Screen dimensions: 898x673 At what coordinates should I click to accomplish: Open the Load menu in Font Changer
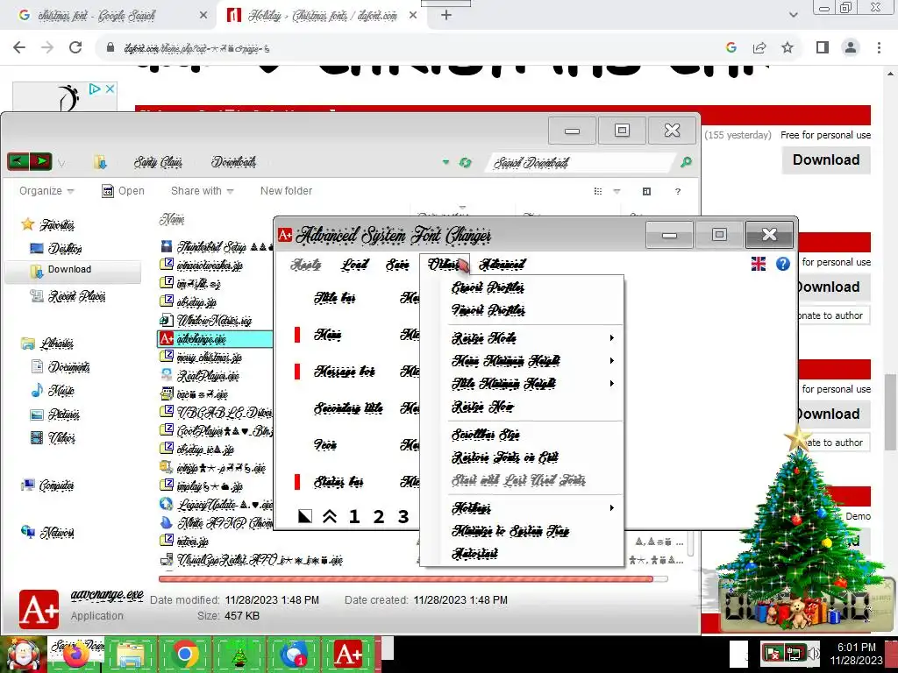(x=354, y=265)
